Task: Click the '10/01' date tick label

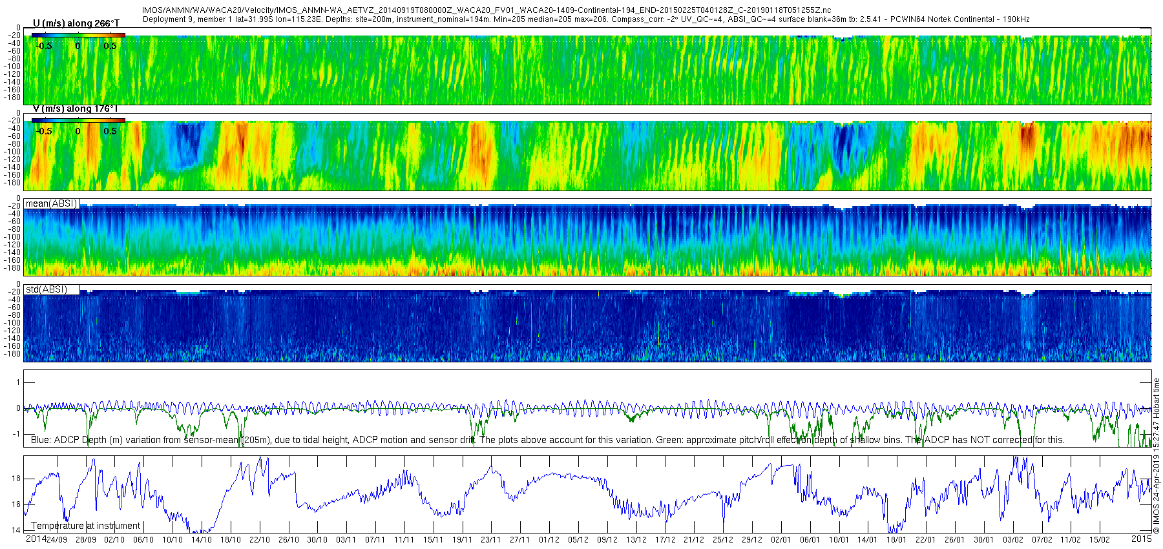Action: click(839, 539)
